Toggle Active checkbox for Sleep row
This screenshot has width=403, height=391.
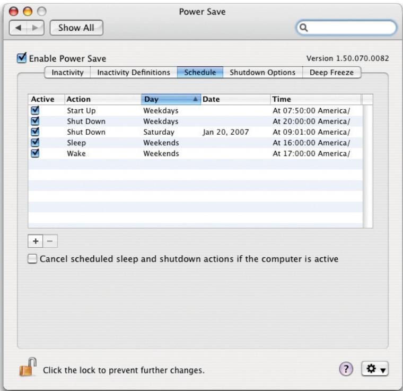pyautogui.click(x=35, y=142)
